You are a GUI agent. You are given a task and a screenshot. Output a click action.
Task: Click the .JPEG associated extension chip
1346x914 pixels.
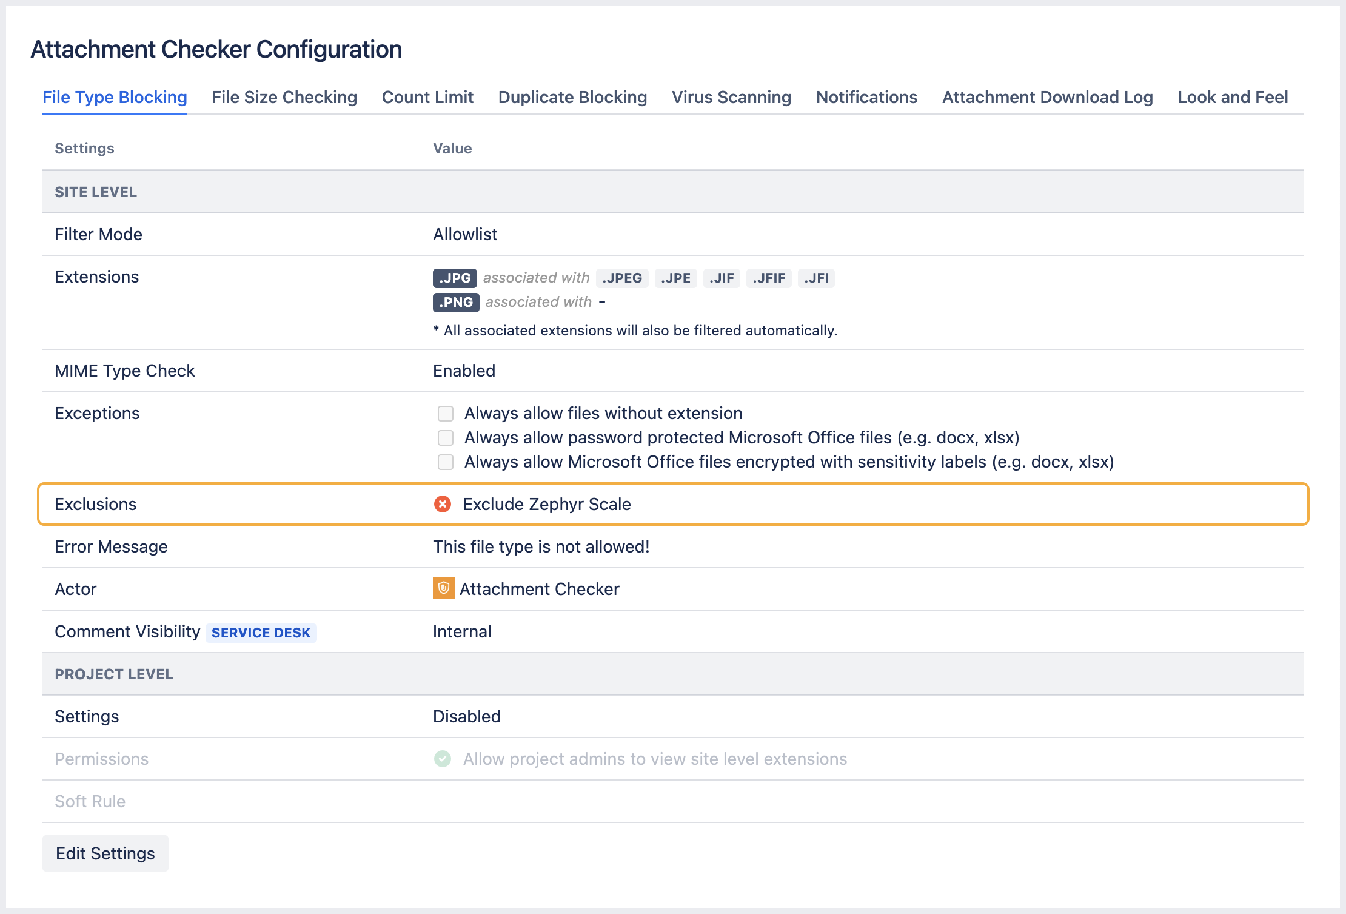[621, 278]
